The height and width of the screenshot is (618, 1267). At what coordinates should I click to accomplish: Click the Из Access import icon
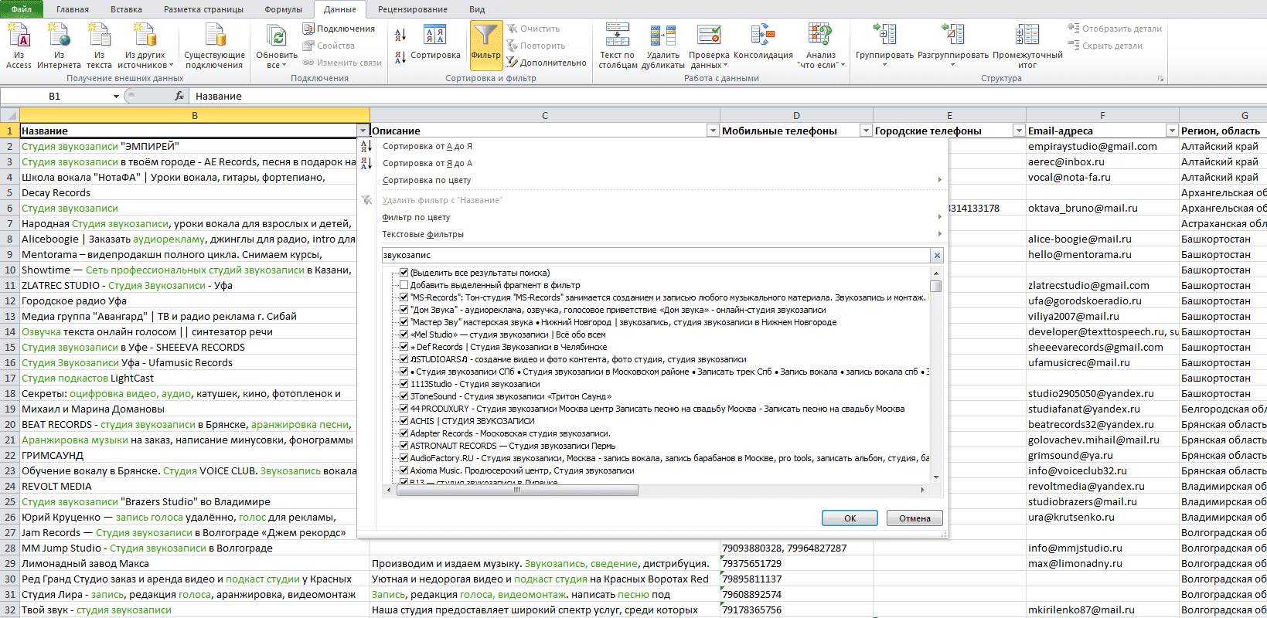[19, 36]
